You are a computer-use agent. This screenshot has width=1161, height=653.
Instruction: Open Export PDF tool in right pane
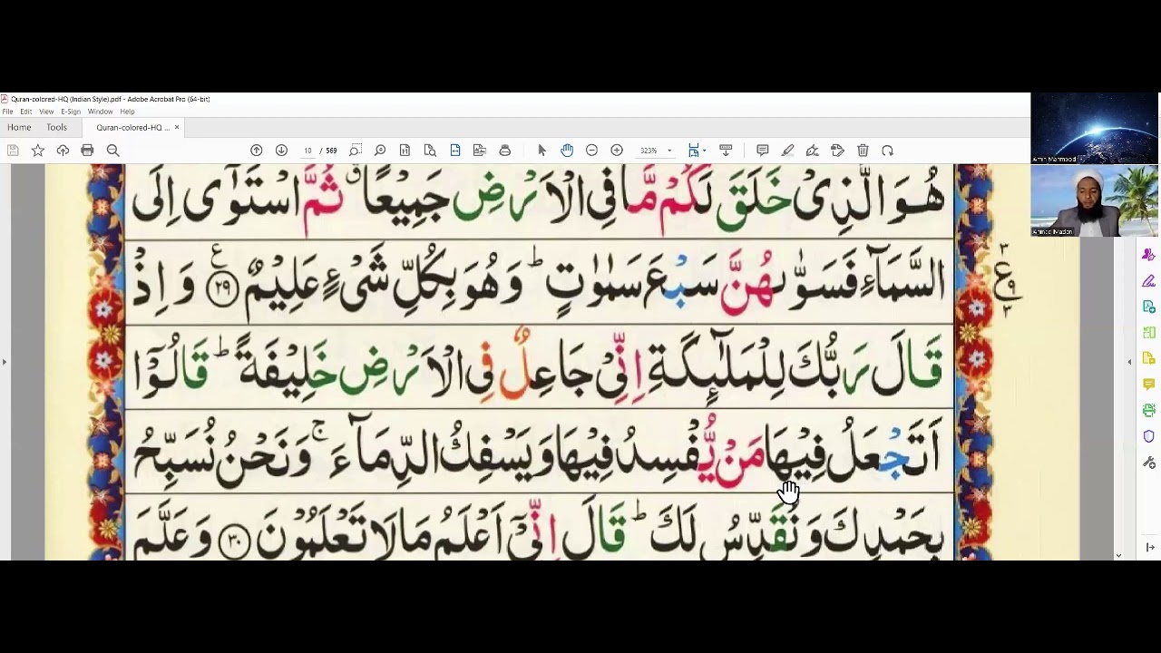point(1148,307)
